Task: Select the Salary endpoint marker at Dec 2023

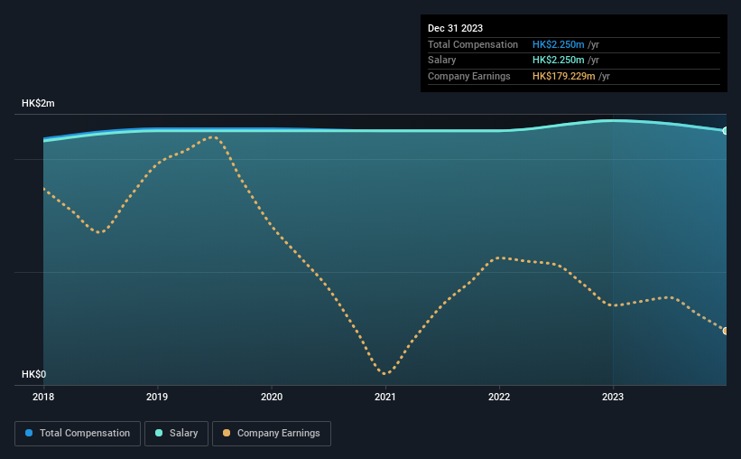Action: click(726, 131)
